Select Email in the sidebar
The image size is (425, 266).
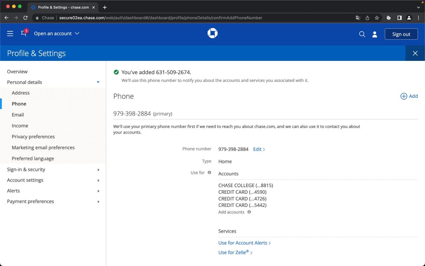pyautogui.click(x=18, y=115)
